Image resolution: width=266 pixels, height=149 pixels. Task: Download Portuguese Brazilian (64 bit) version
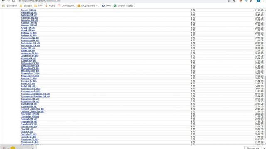point(35,96)
